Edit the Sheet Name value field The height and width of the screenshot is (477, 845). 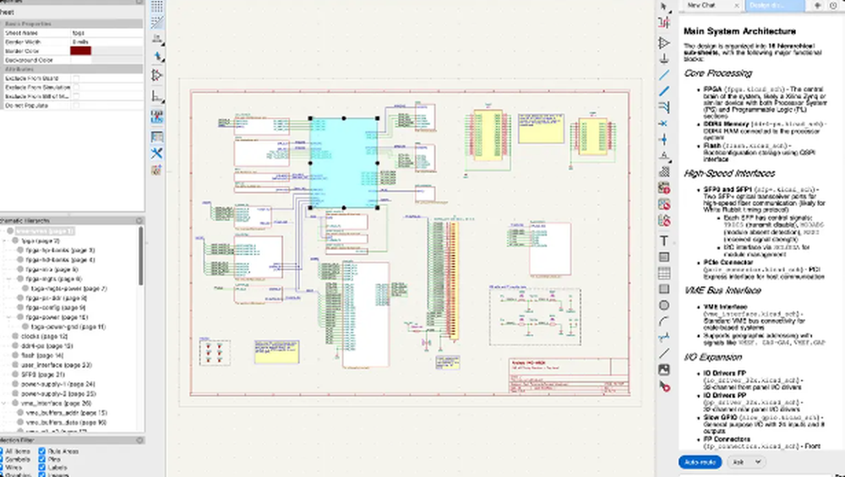click(x=106, y=33)
